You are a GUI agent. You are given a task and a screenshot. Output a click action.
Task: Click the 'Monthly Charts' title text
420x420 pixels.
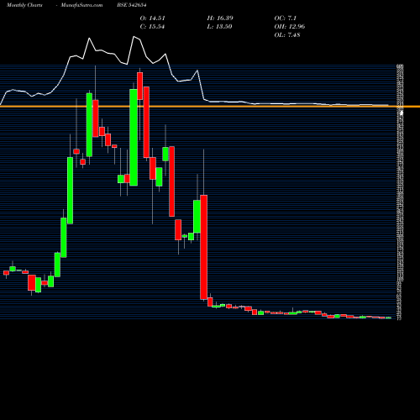(24, 5)
